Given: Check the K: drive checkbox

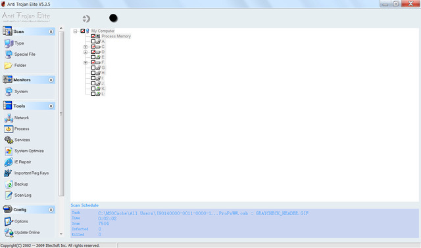Looking at the screenshot, I should pyautogui.click(x=93, y=89).
